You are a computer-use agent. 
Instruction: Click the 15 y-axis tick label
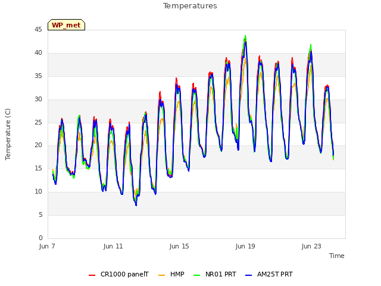tap(38, 168)
